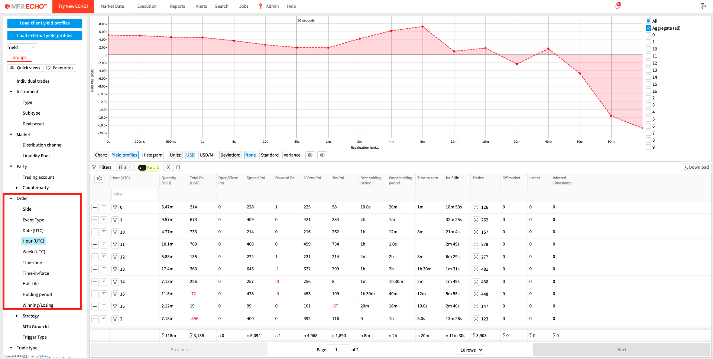Screen dimensions: 713x359
Task: Uncheck Aggregate (all) series
Action: [x=648, y=28]
